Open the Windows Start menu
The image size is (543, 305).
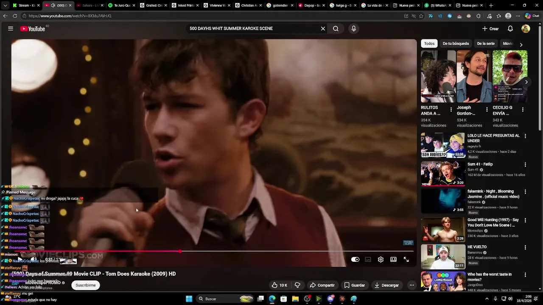pyautogui.click(x=189, y=299)
